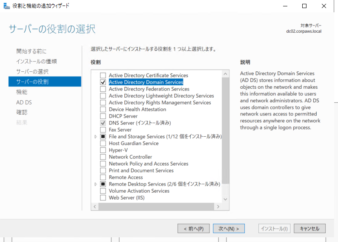
Task: Check Print and Document Services checkbox
Action: (x=103, y=170)
